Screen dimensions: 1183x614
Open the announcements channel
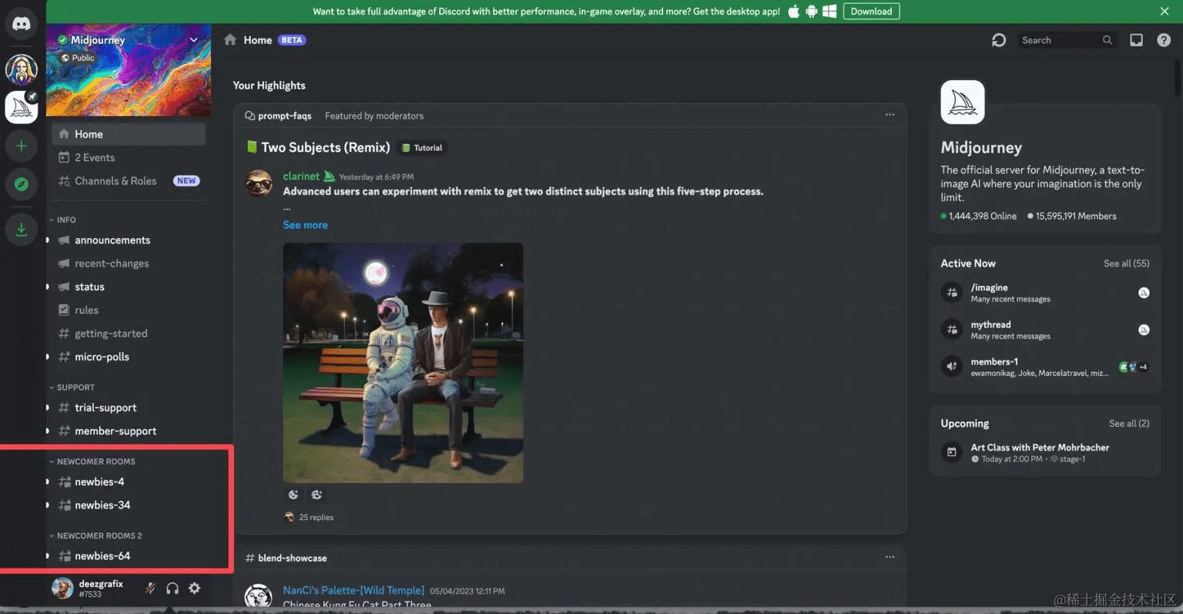point(129,240)
